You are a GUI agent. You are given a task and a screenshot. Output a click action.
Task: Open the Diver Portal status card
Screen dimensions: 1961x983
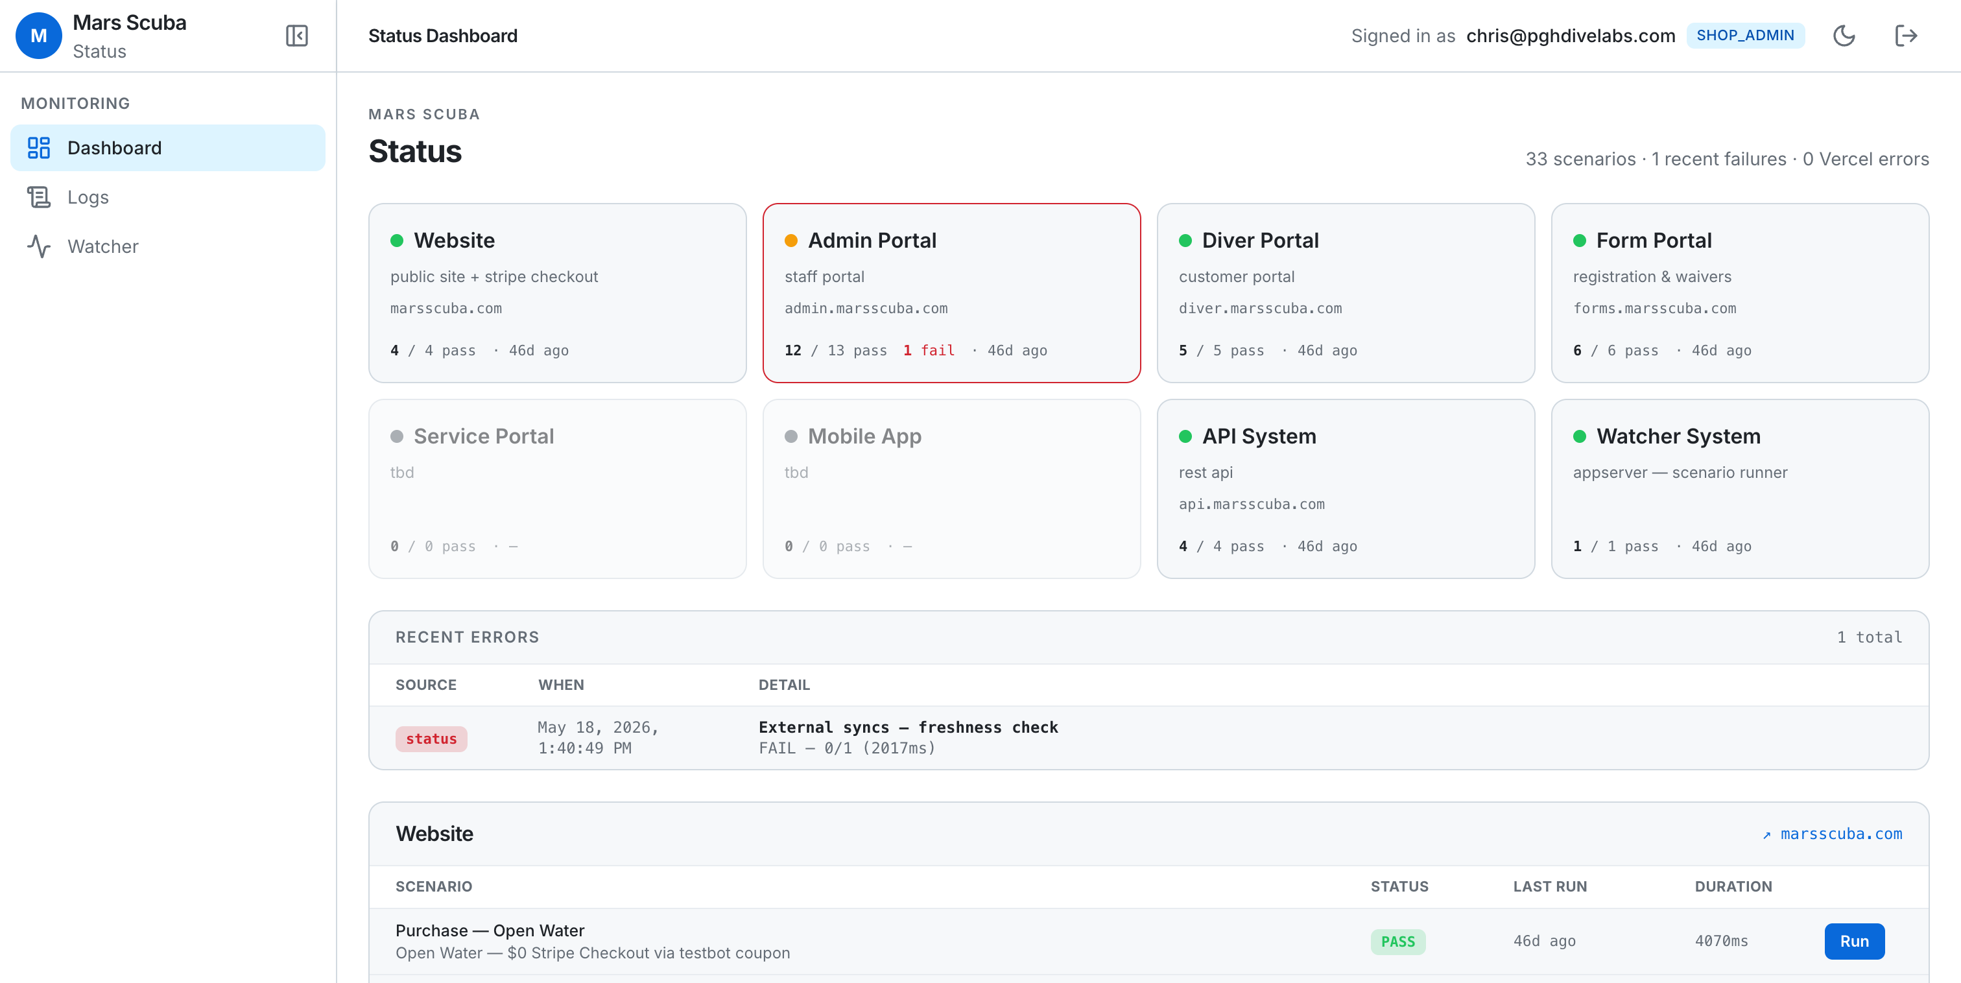click(x=1346, y=293)
